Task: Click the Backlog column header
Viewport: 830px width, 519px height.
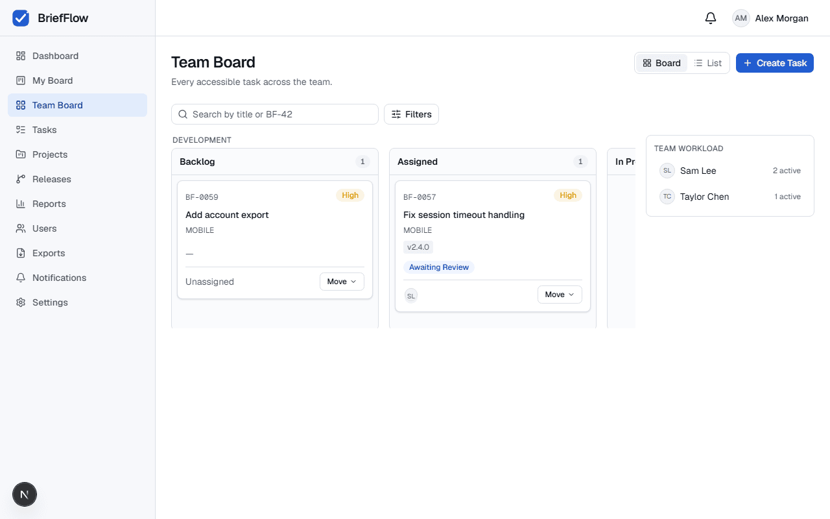Action: (x=275, y=162)
